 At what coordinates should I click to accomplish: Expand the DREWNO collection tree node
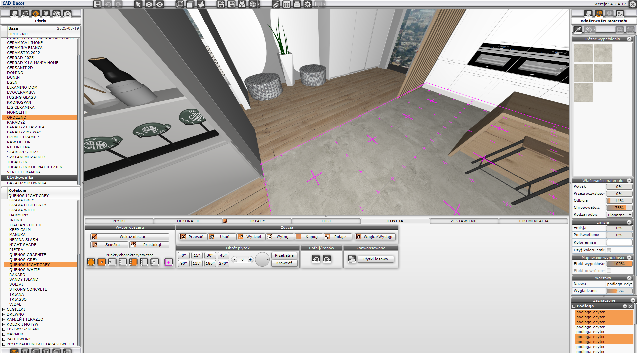(x=4, y=314)
